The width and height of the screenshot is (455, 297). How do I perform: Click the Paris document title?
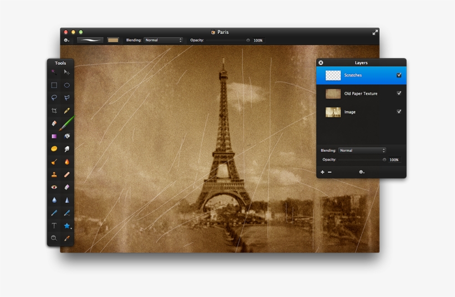click(x=223, y=32)
